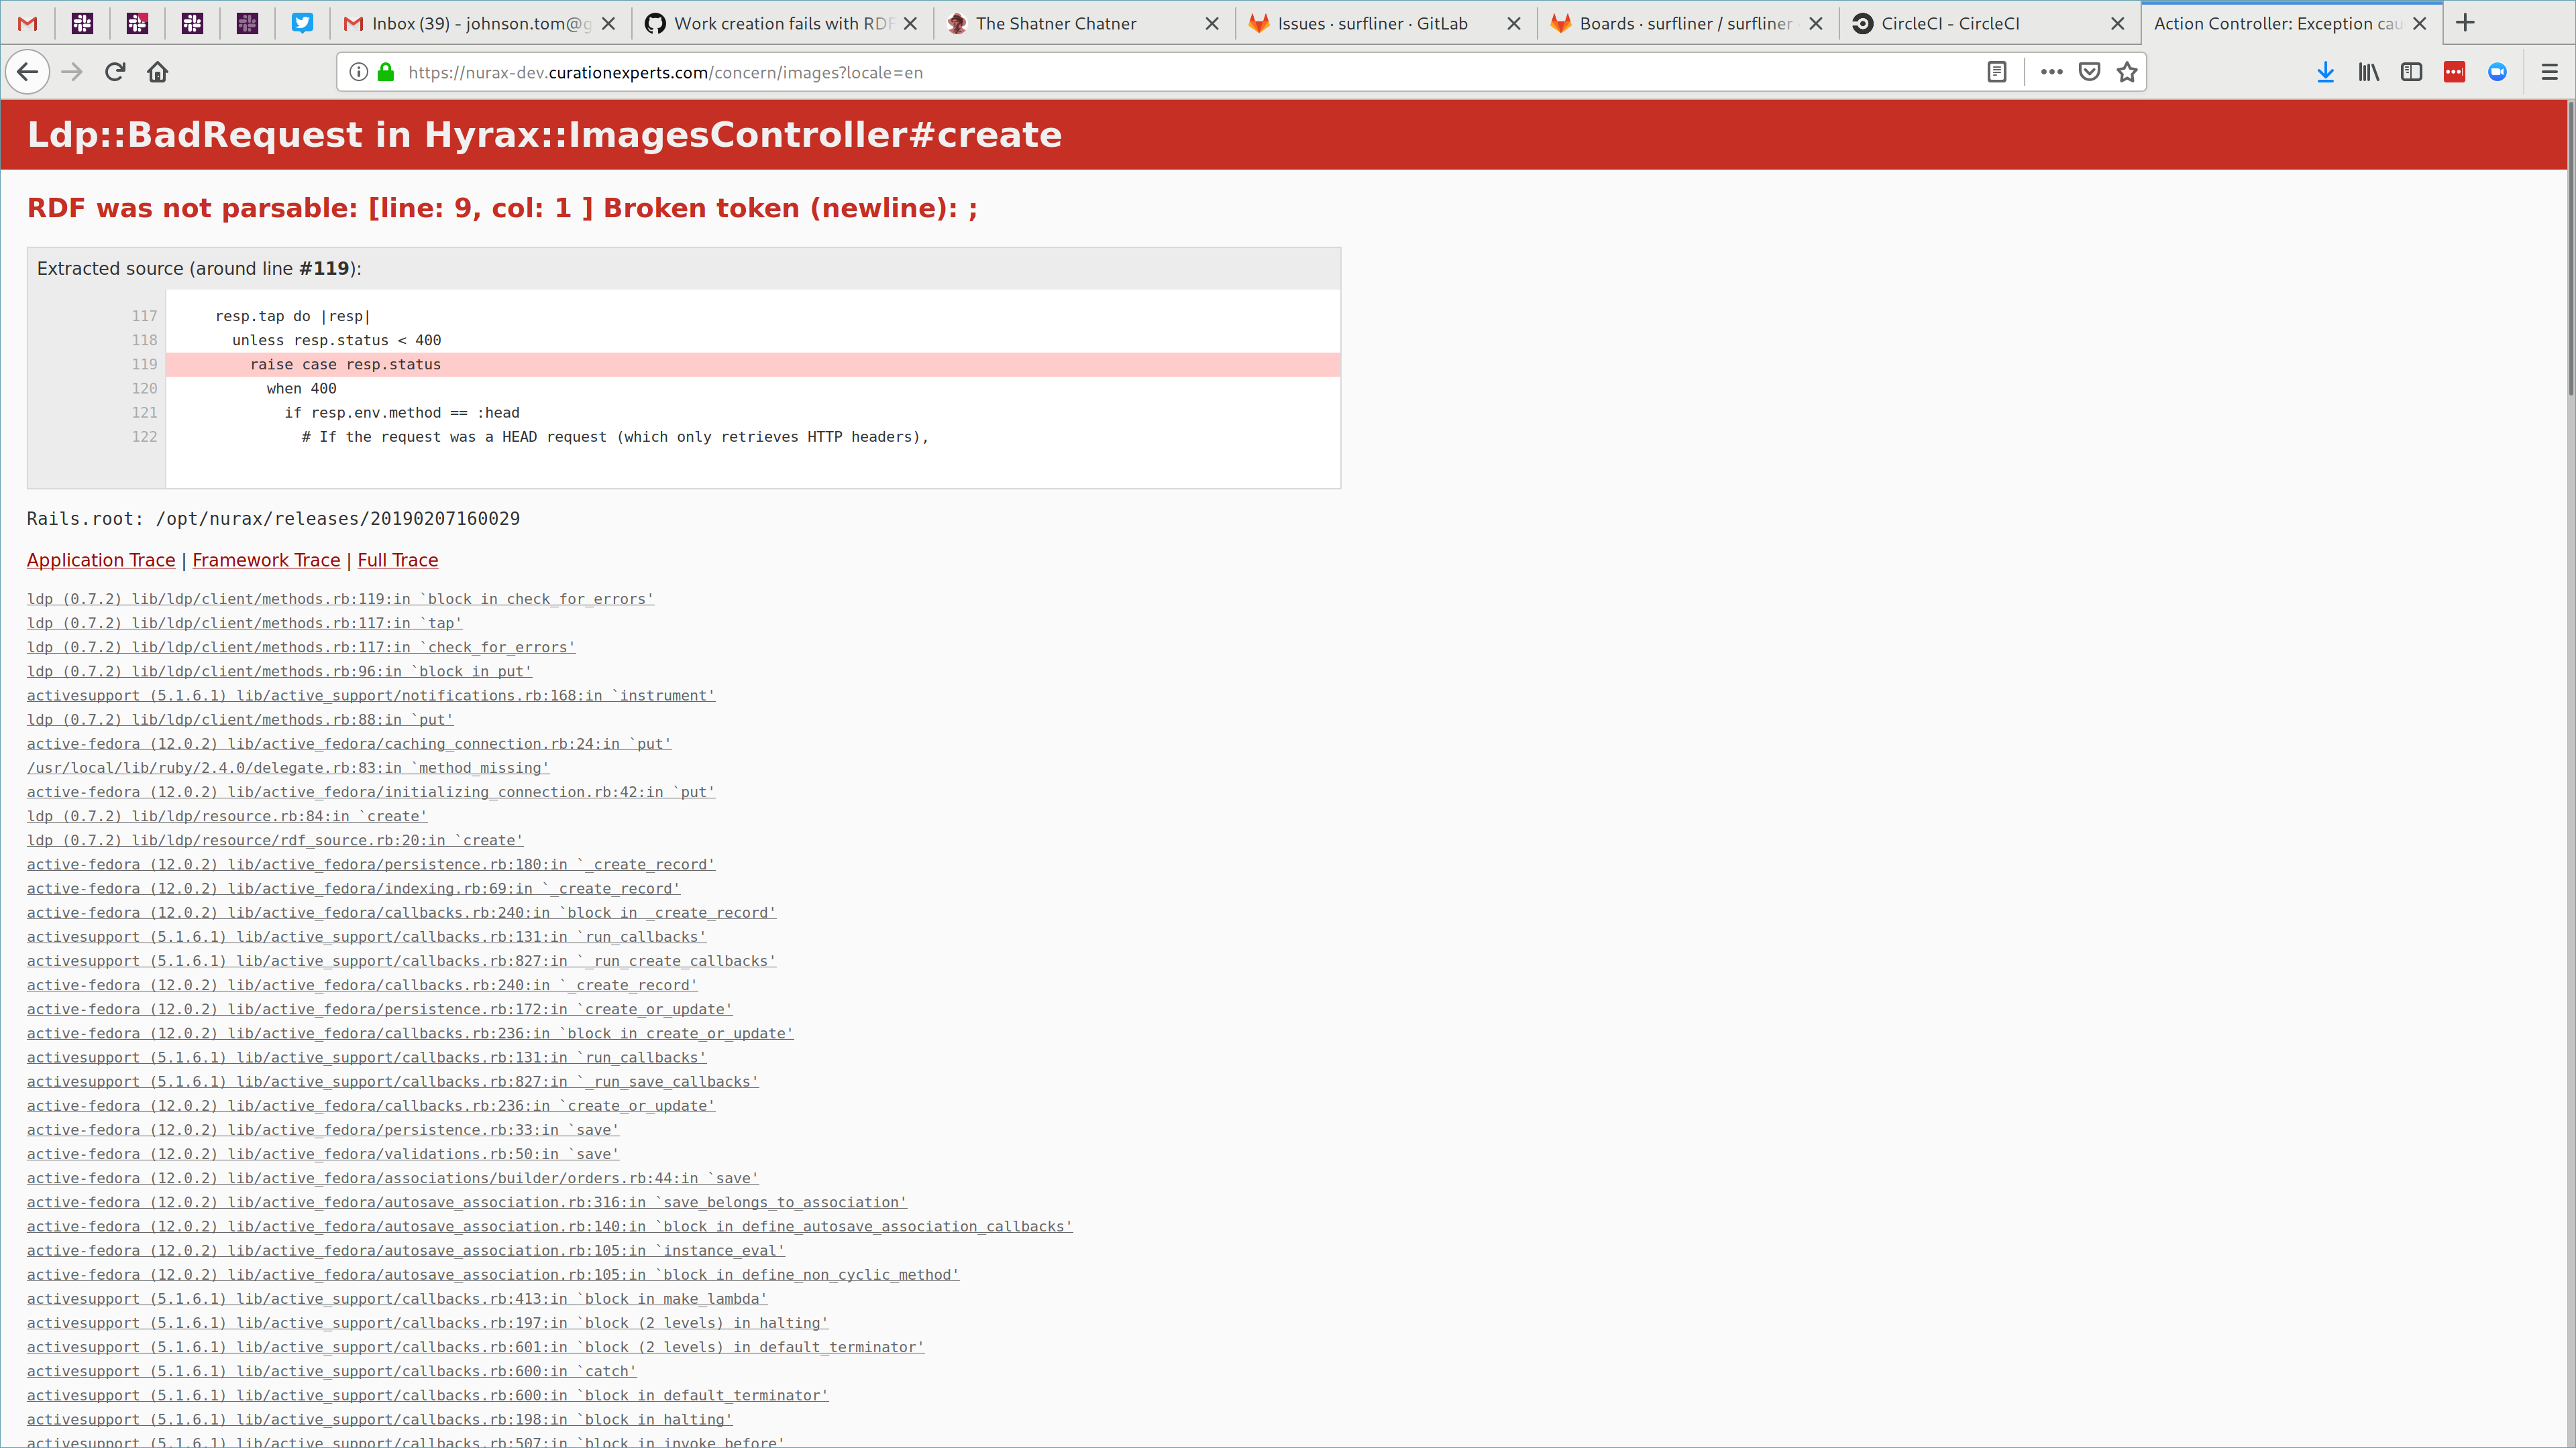Click the green padlock security icon
This screenshot has height=1448, width=2576.
386,72
